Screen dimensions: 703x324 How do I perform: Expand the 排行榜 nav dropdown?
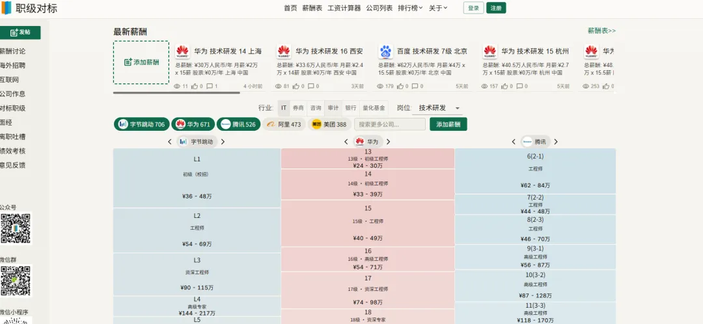coord(410,8)
